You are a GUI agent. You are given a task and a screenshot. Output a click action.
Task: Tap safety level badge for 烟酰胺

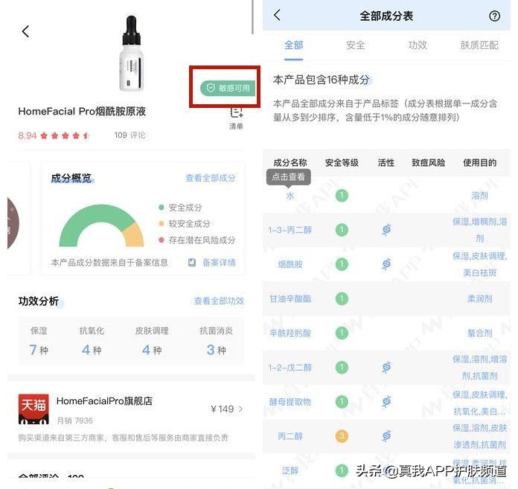(x=342, y=264)
